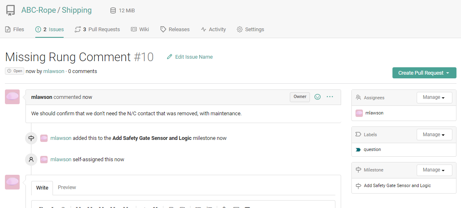461x208 pixels.
Task: Open the comment options ellipsis menu
Action: pyautogui.click(x=330, y=97)
